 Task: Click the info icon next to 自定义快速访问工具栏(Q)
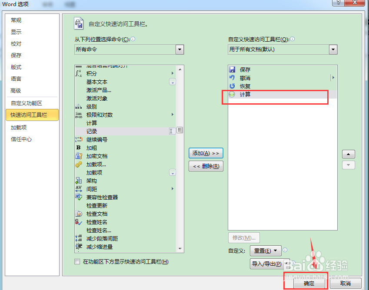click(292, 39)
